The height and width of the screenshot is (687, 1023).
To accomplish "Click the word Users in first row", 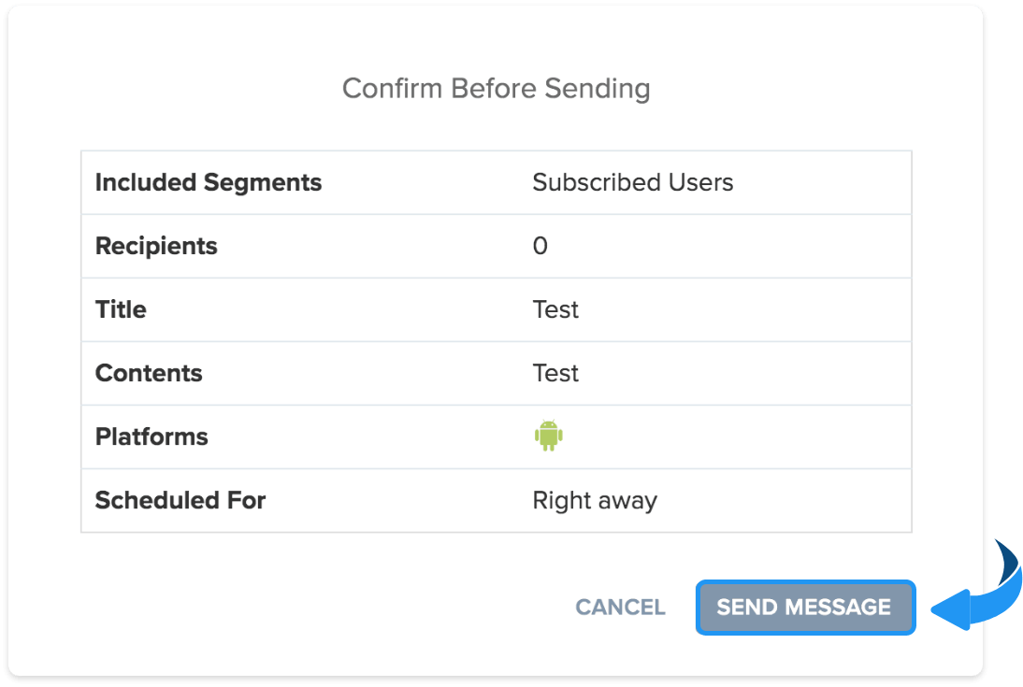I will (700, 182).
